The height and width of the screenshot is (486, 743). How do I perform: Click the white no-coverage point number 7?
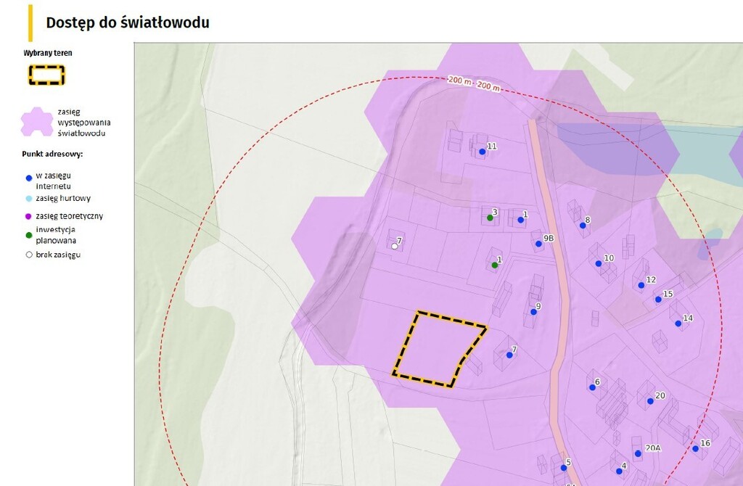[x=395, y=247]
